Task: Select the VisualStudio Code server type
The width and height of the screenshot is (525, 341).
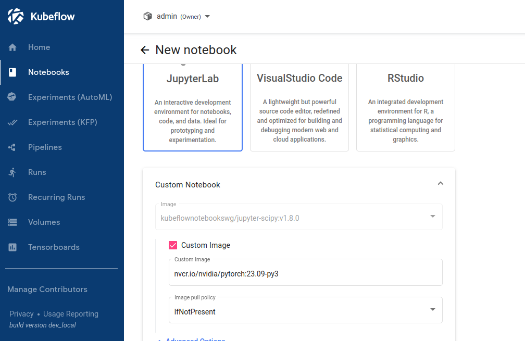Action: [x=299, y=107]
